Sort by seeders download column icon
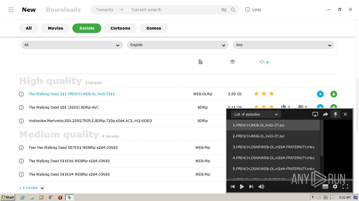The width and height of the screenshot is (359, 201). pyautogui.click(x=264, y=62)
